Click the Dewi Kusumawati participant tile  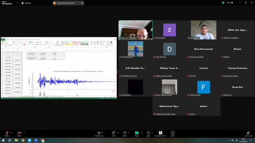pyautogui.click(x=204, y=49)
